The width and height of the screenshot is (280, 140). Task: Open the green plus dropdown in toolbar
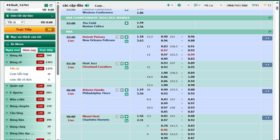pyautogui.click(x=170, y=5)
